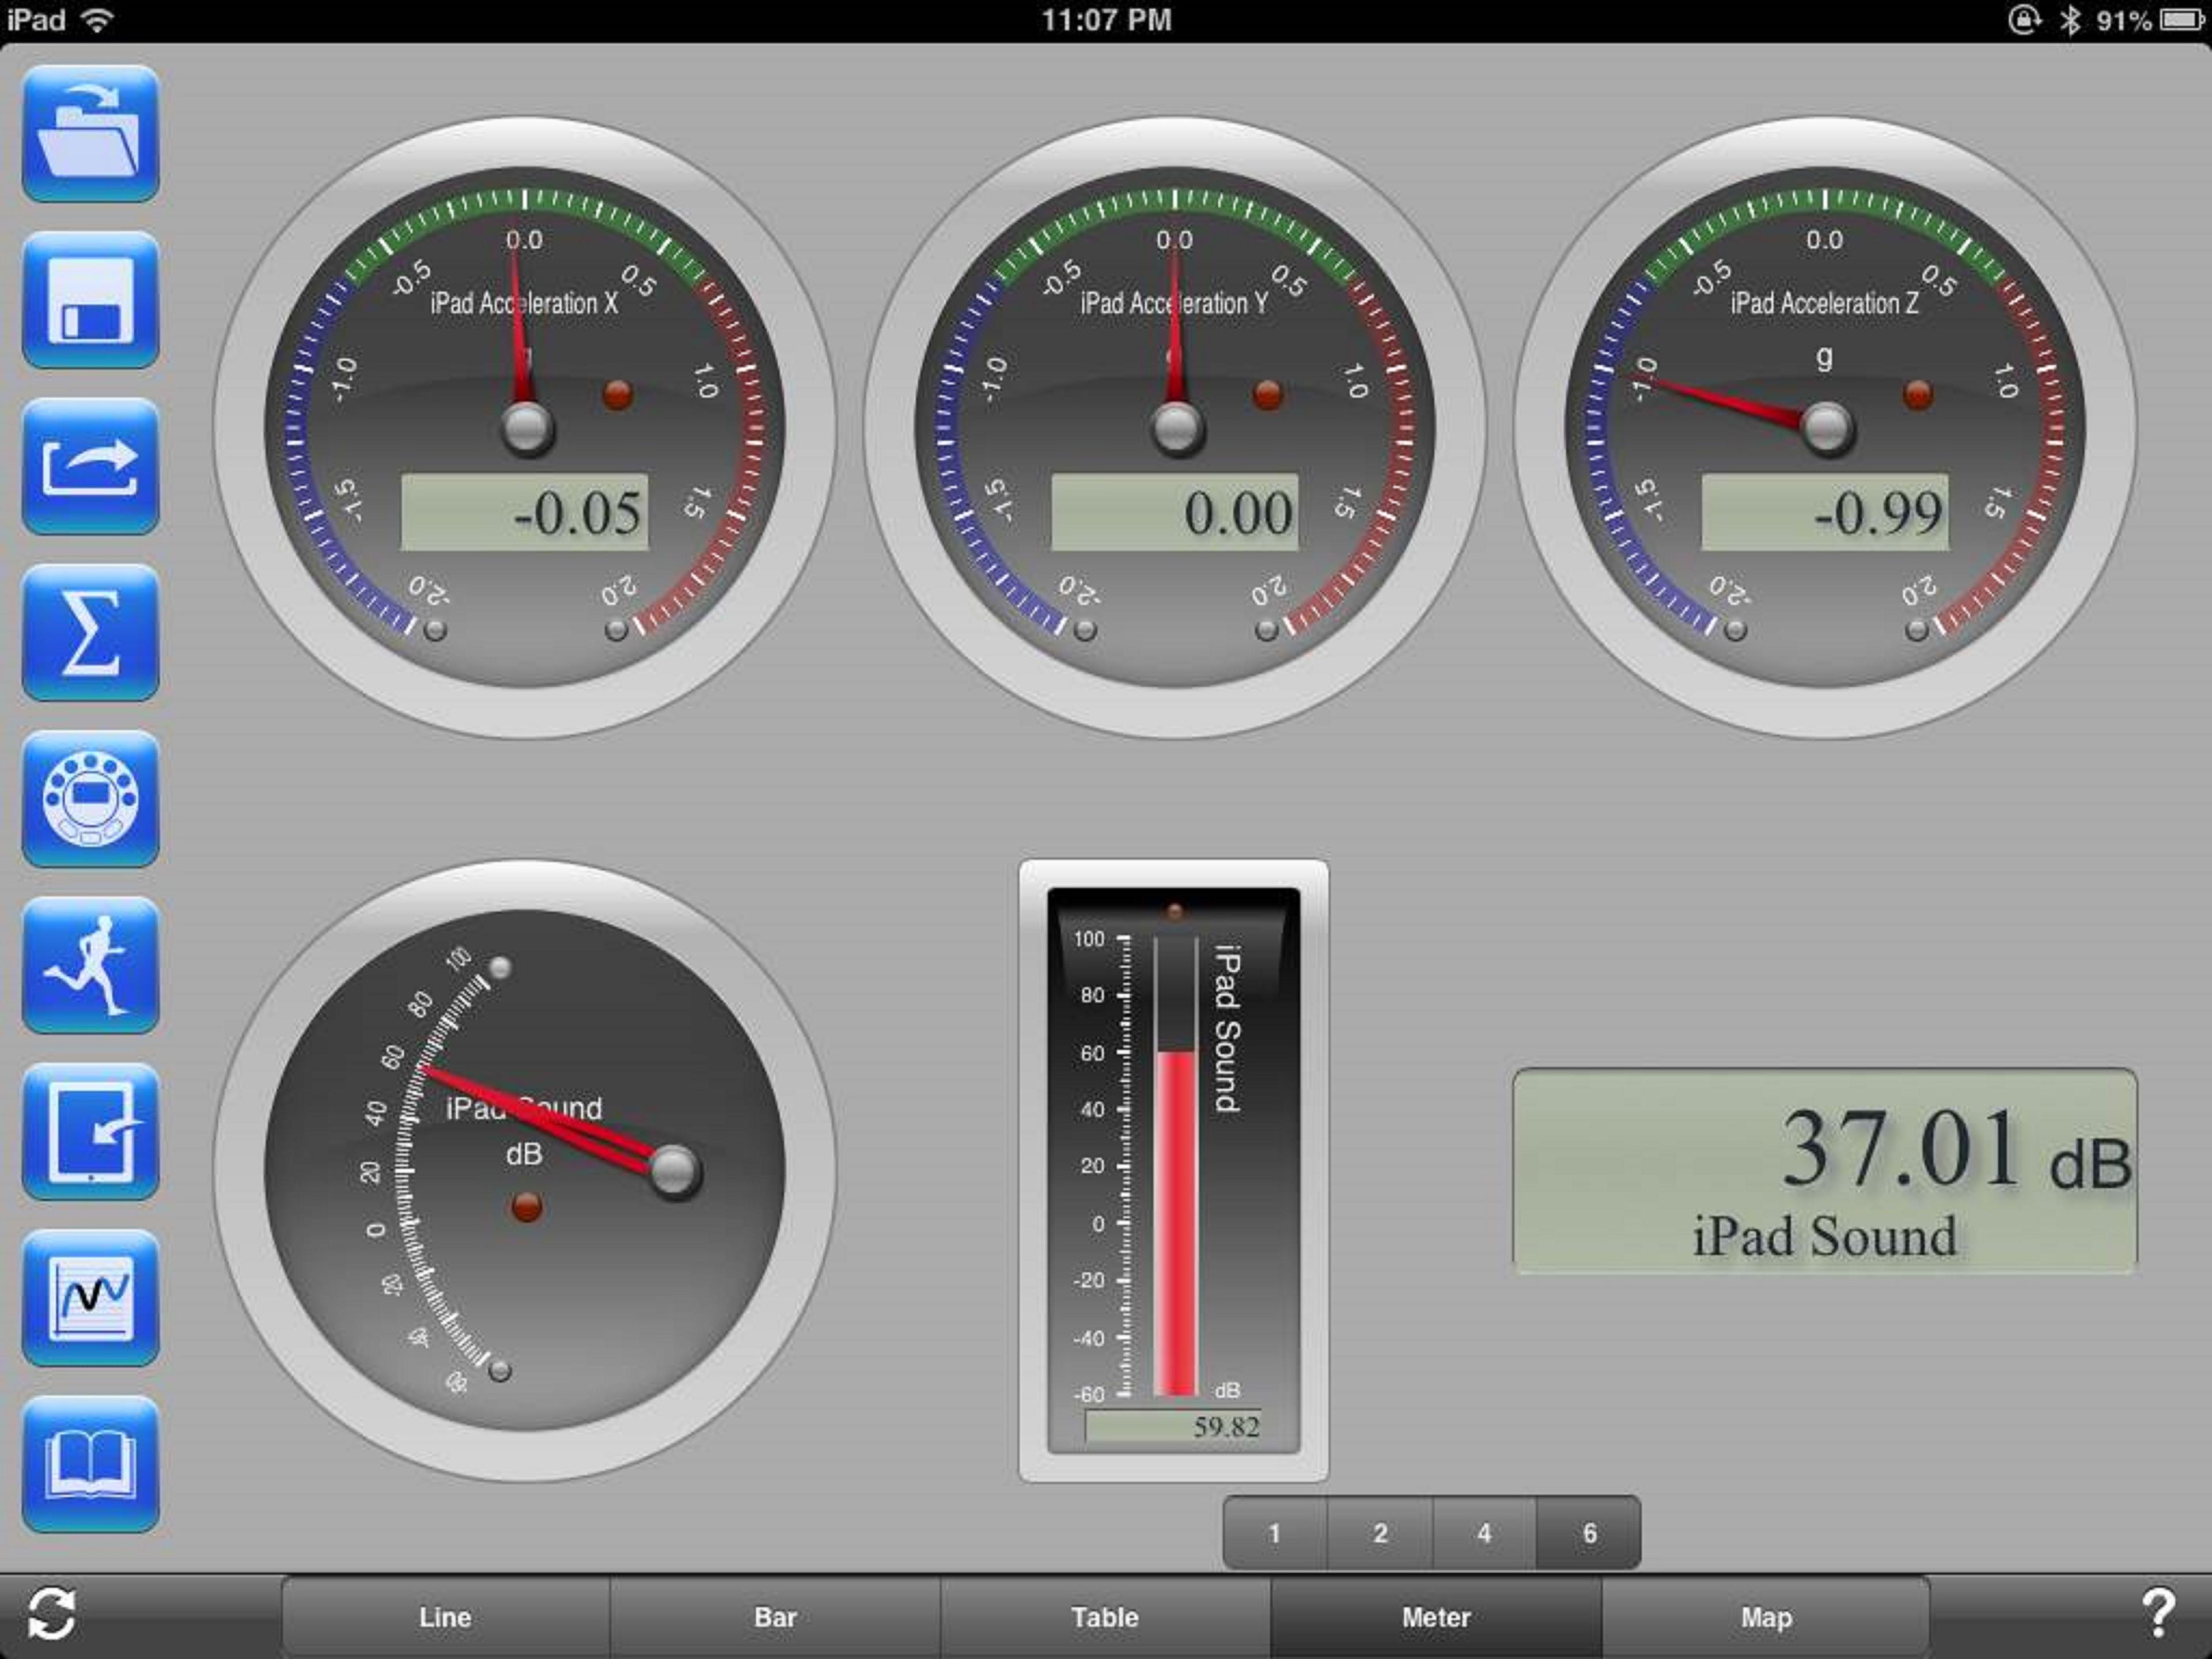Tap the circular refresh arrows icon
Screen dimensions: 2212x1659
tap(51, 1614)
